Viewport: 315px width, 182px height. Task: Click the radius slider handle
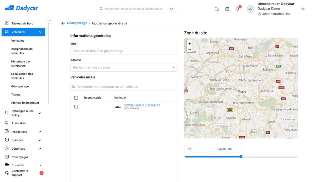[241, 156]
